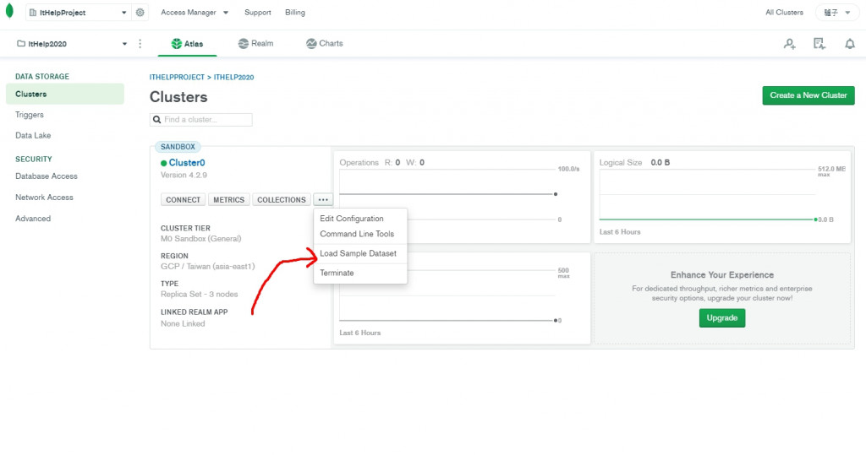Click the ITHELPPROJECT breadcrumb link

[177, 77]
